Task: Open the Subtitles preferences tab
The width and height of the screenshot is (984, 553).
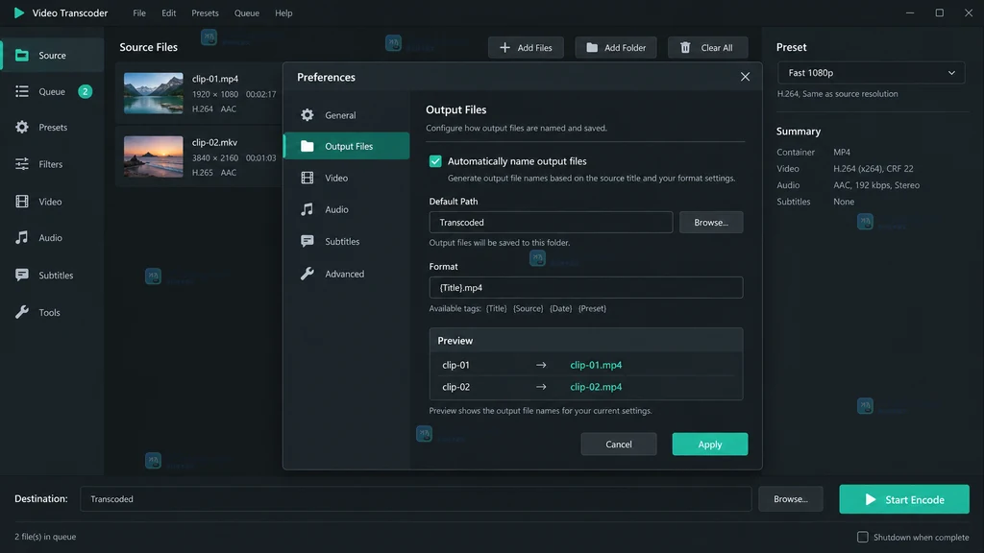Action: tap(347, 241)
